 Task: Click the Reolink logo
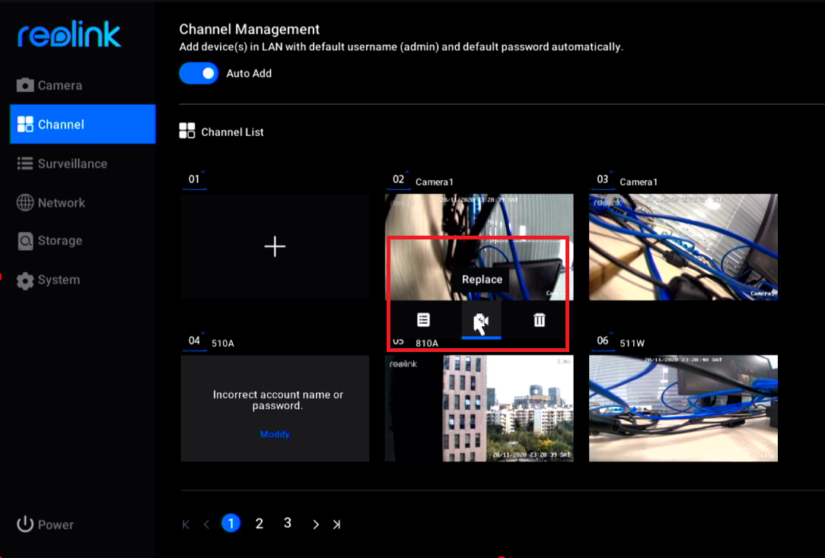[69, 35]
